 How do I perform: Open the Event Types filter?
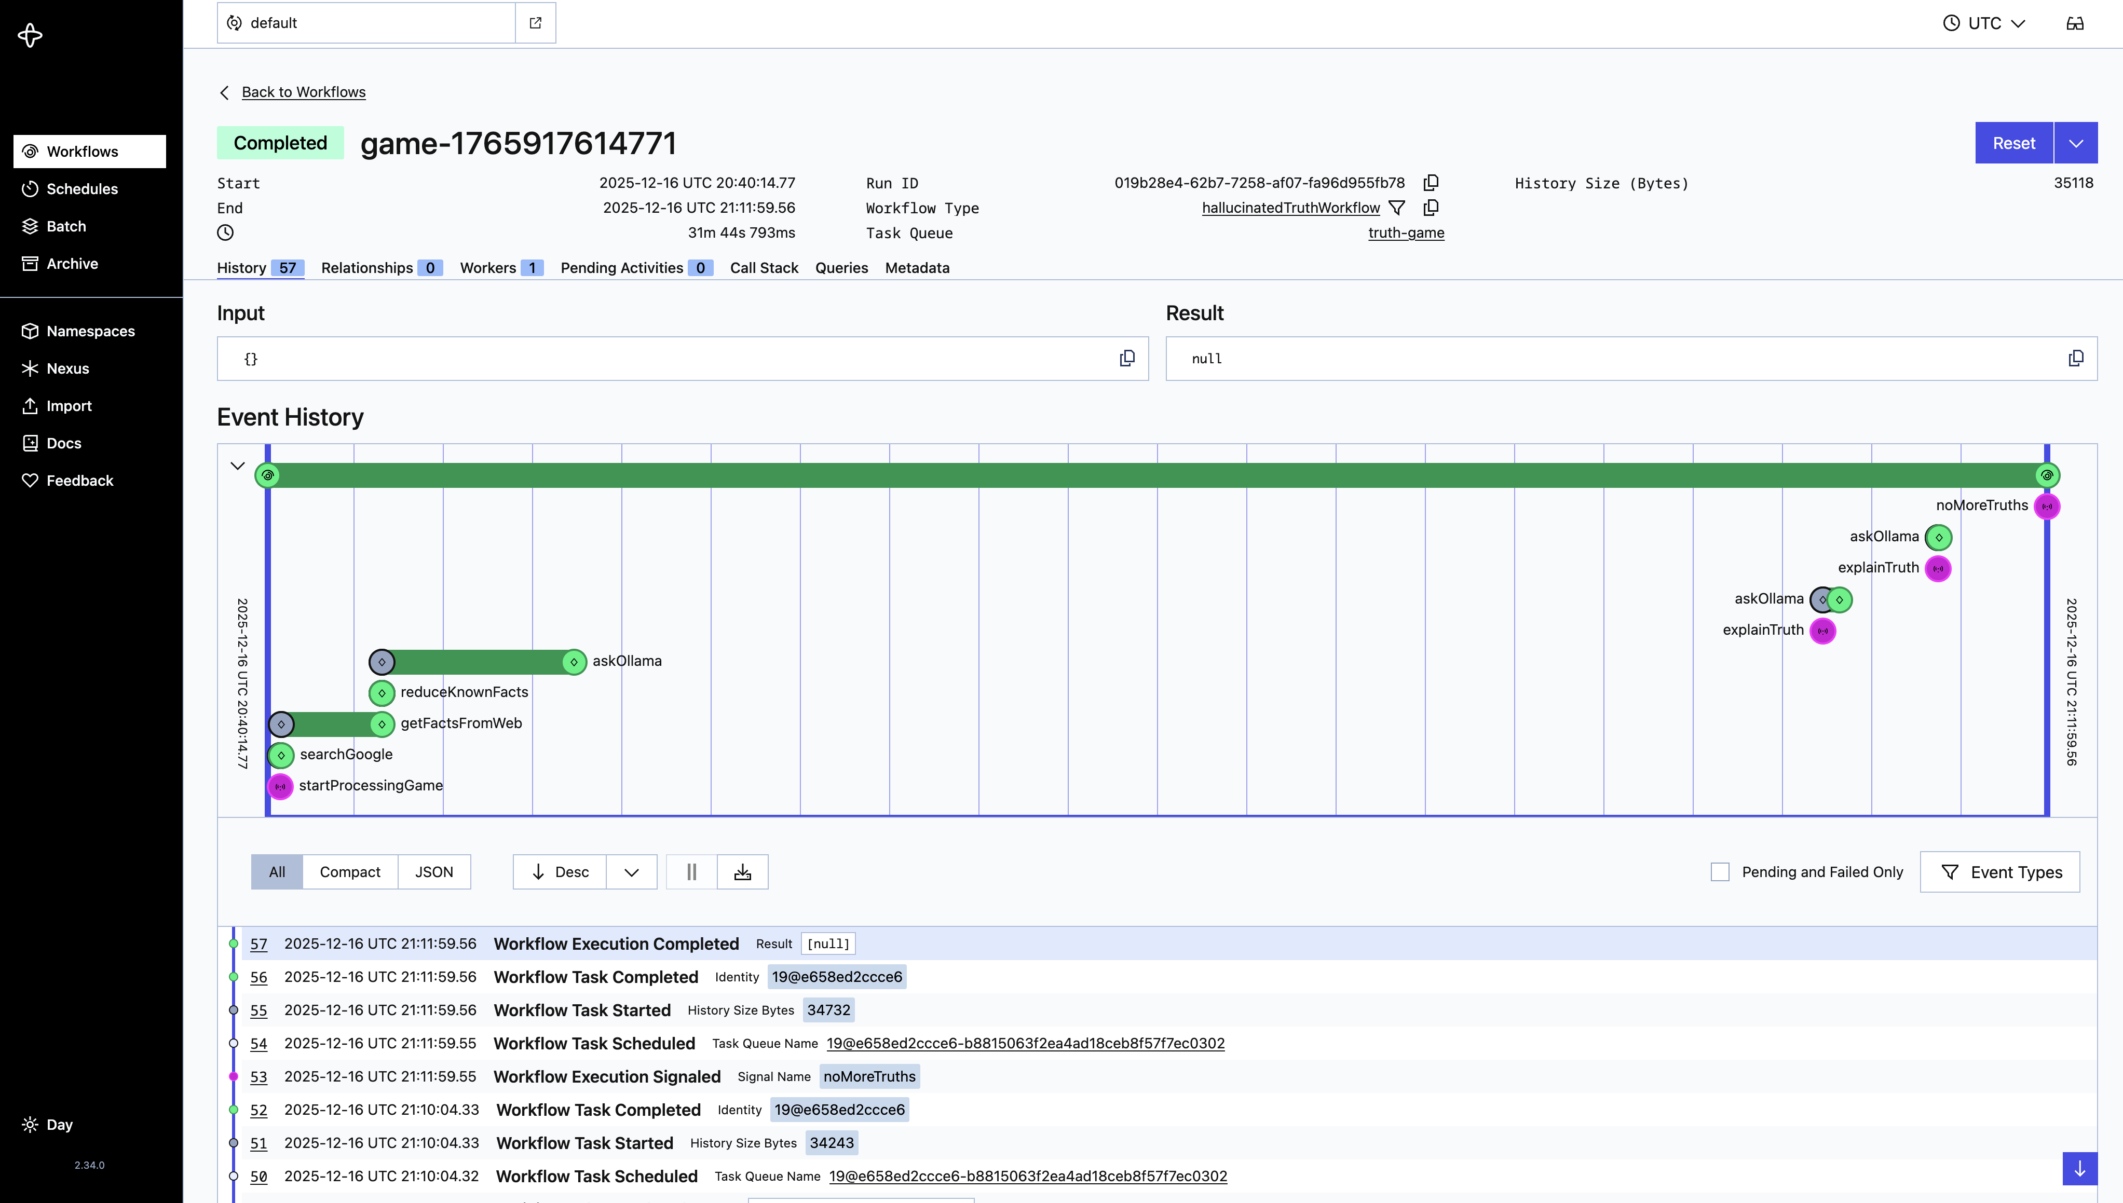[x=2000, y=872]
